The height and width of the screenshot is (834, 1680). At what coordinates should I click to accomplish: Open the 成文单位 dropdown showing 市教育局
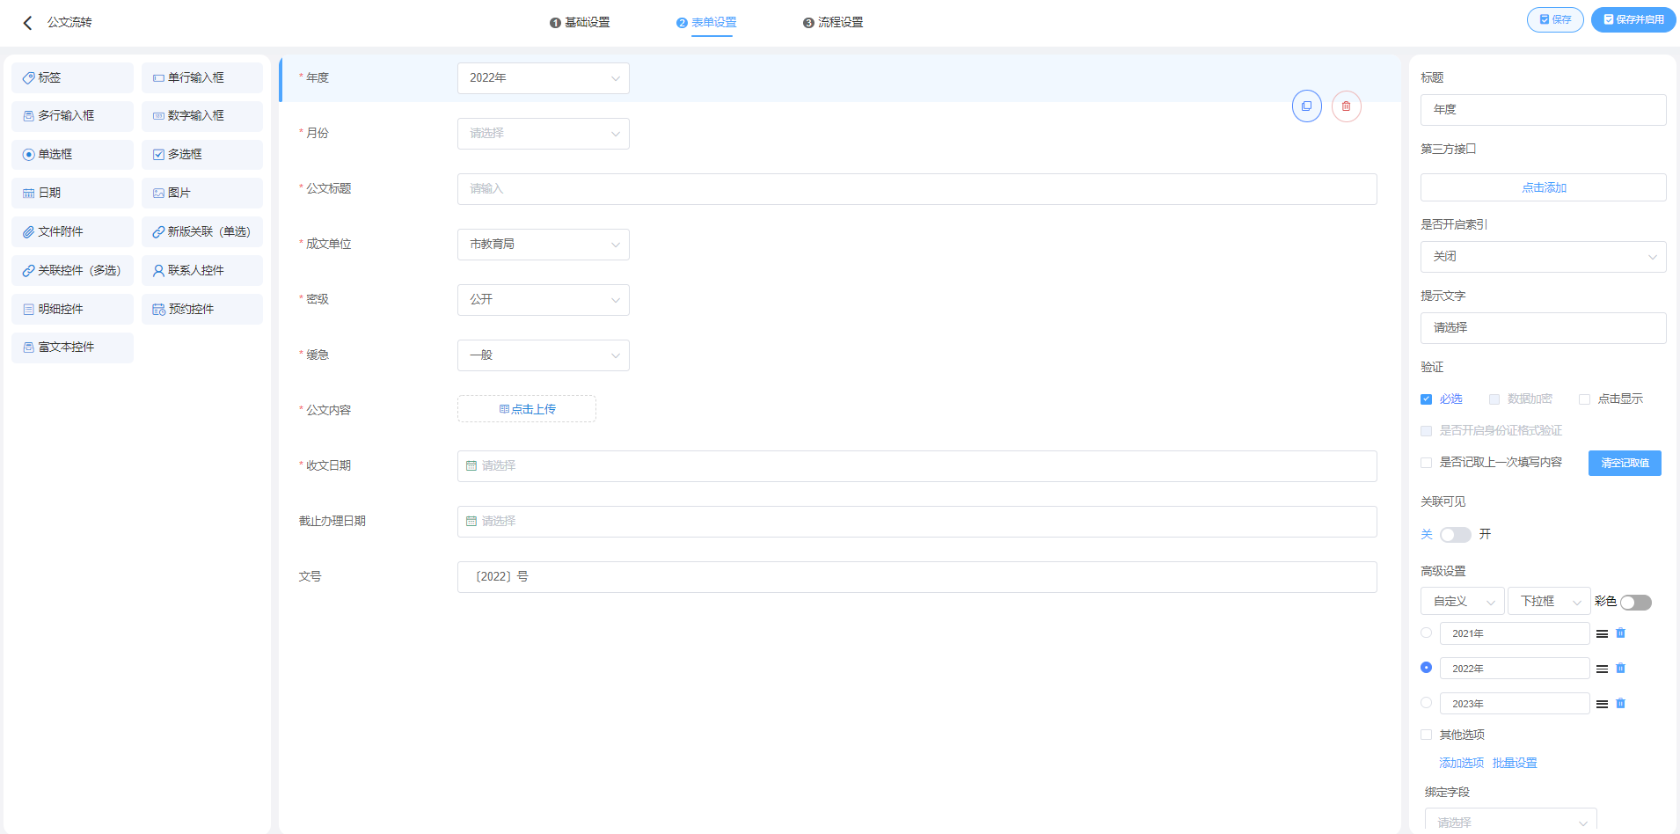click(544, 245)
